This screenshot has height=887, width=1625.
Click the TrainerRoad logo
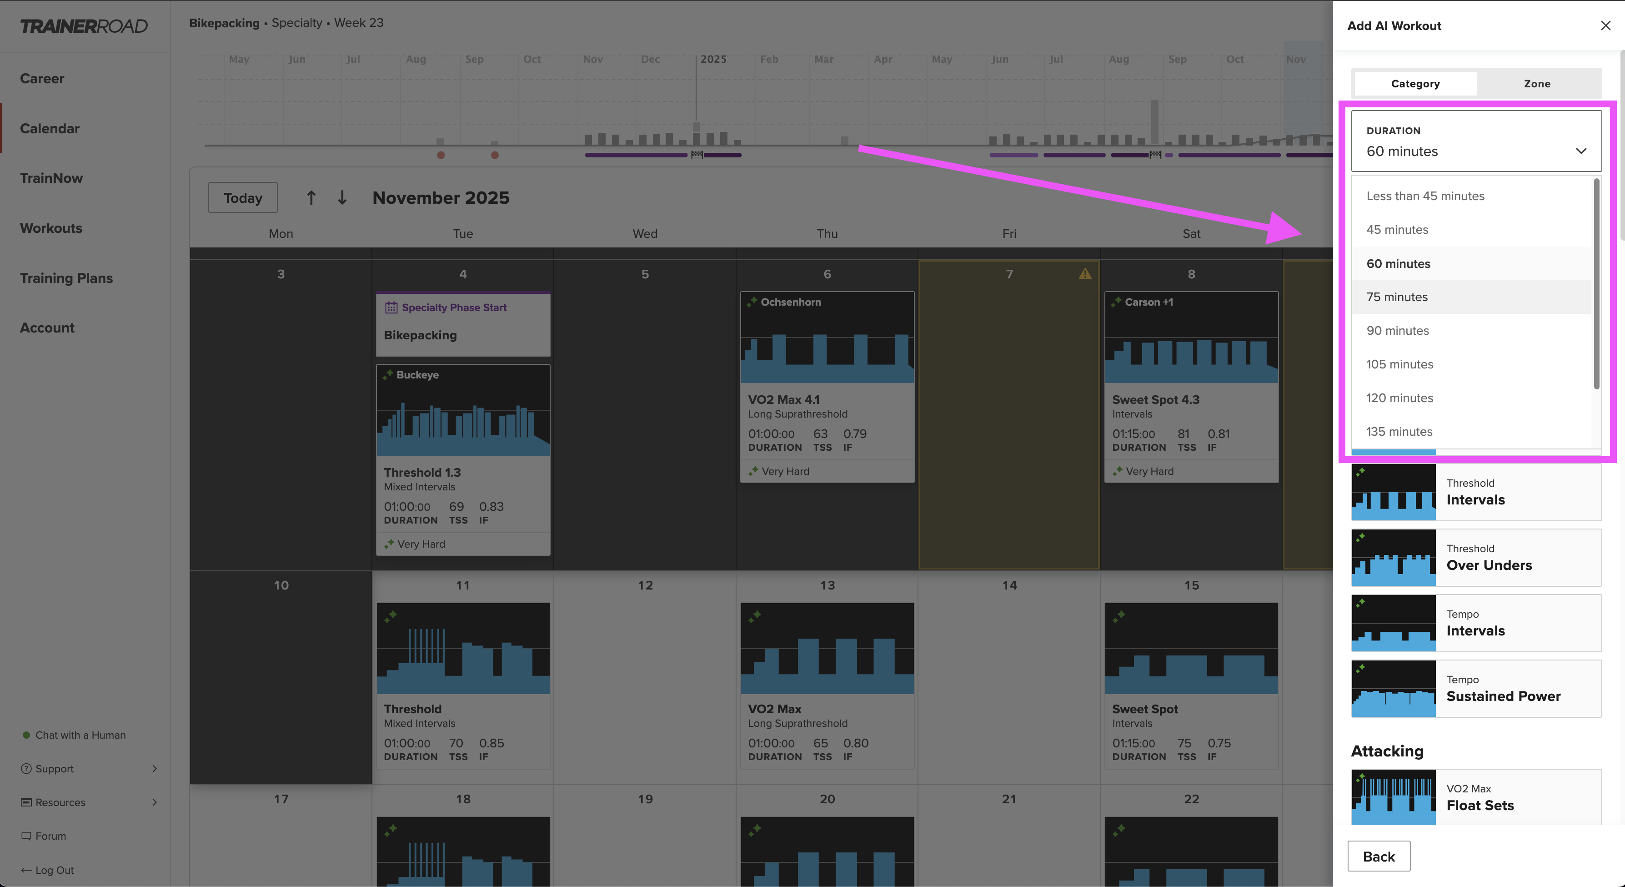[84, 26]
